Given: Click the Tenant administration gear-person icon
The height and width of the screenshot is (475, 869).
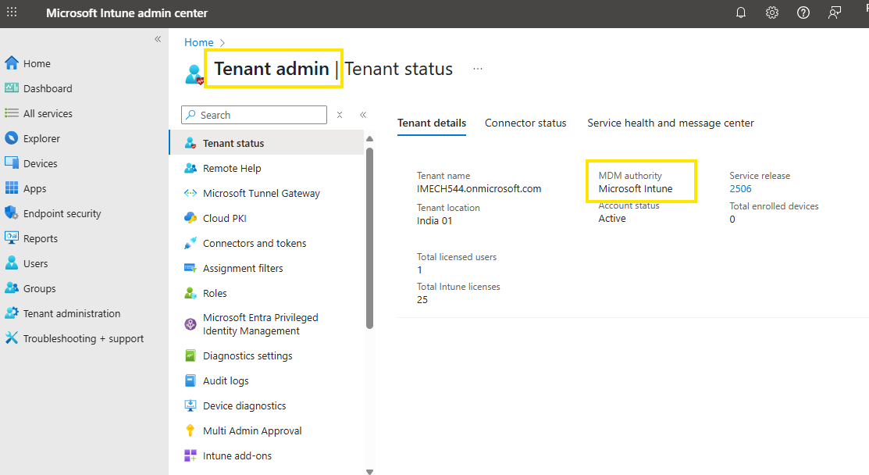Looking at the screenshot, I should point(12,312).
